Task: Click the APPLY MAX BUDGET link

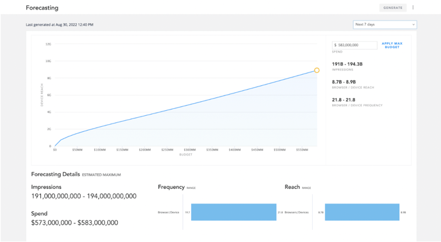Action: [392, 45]
